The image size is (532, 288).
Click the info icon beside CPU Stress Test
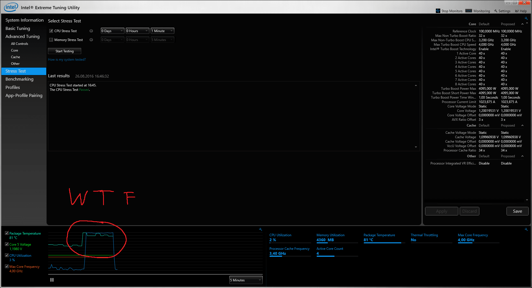pyautogui.click(x=91, y=31)
